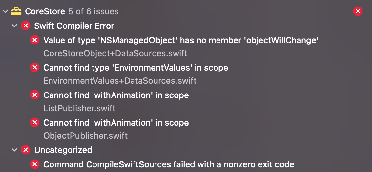Click error icon for 'objectWillChange' issue
Viewport: 372px width, 172px height.
(x=34, y=40)
